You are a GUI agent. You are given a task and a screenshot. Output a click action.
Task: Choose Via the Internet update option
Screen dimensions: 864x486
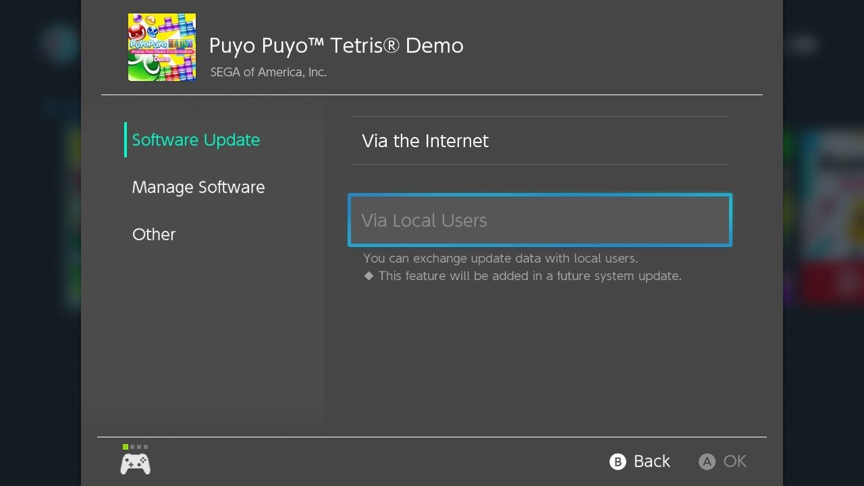[x=540, y=140]
